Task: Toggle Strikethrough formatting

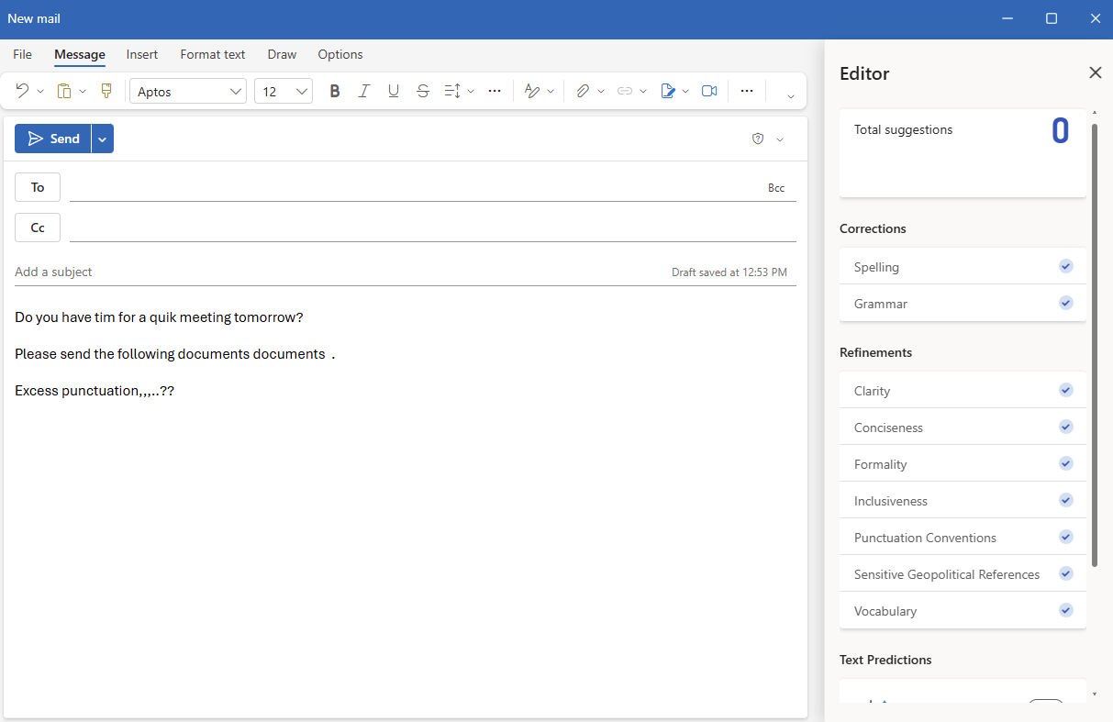Action: point(423,91)
